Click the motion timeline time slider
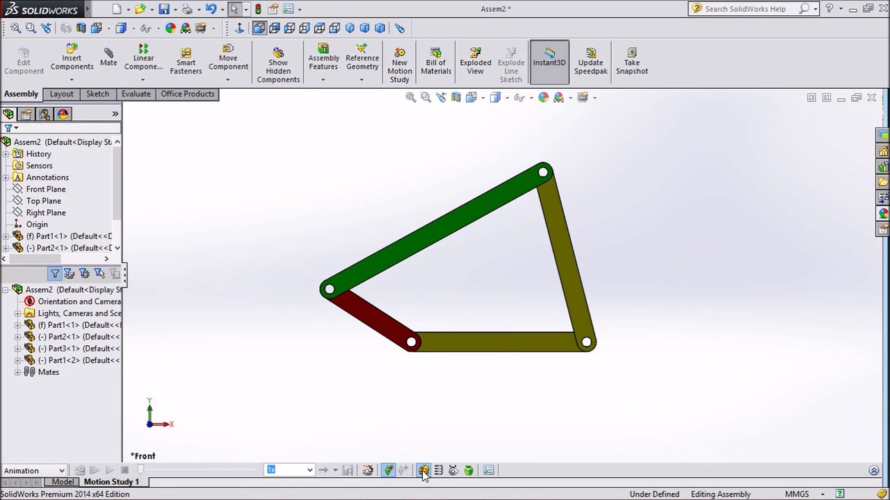The width and height of the screenshot is (890, 500). click(140, 470)
